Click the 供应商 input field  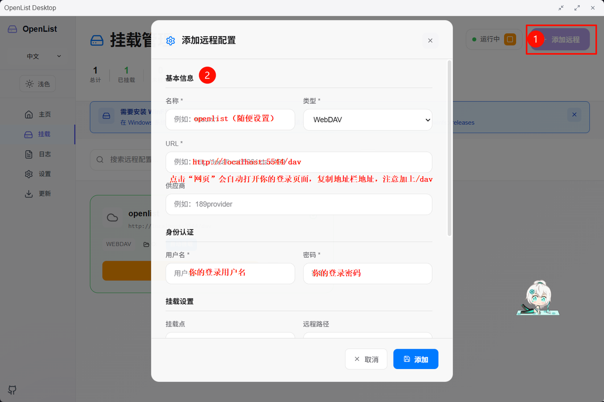299,204
